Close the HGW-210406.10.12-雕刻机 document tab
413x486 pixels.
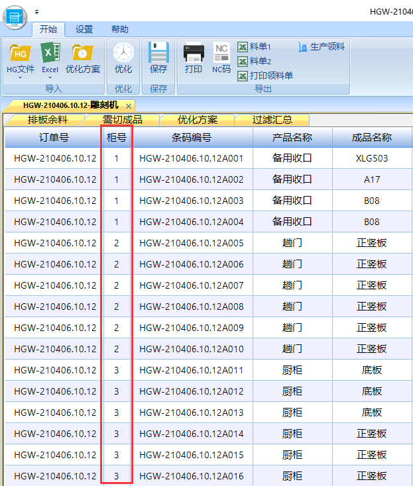129,107
